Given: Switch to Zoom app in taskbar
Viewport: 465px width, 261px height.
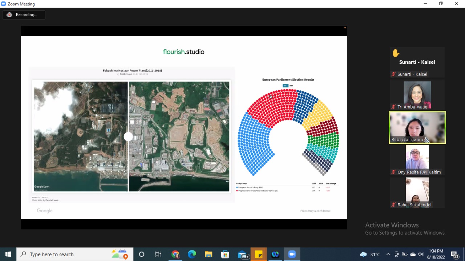Looking at the screenshot, I should tap(292, 254).
